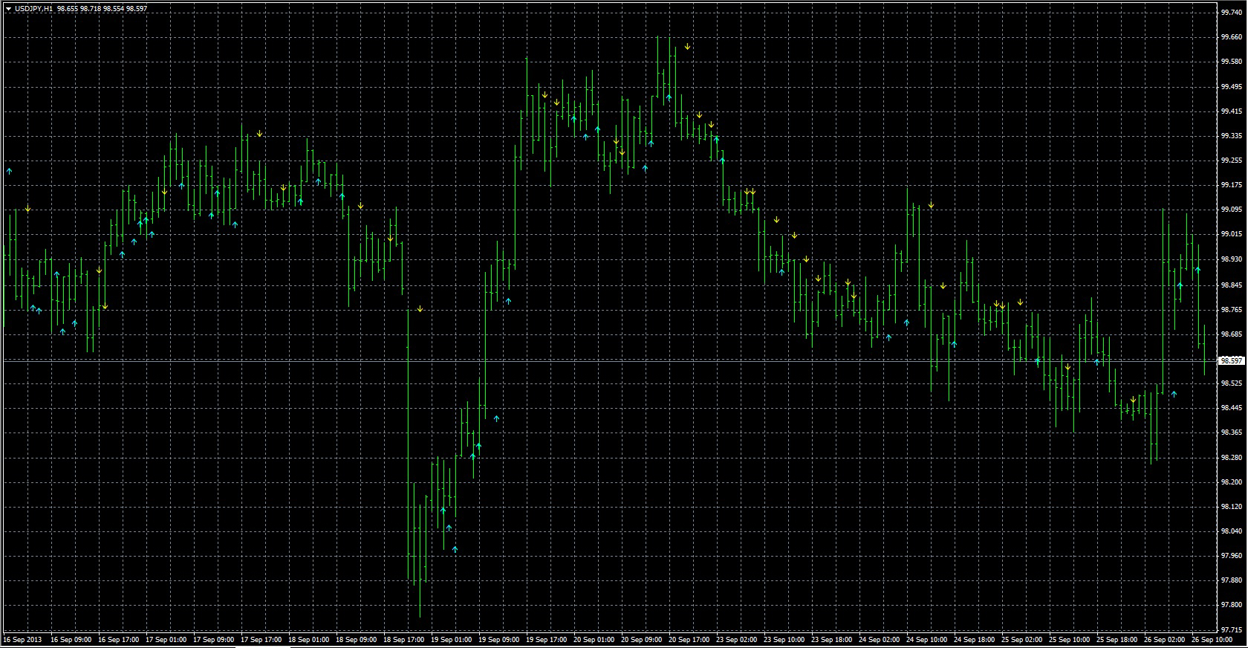This screenshot has width=1248, height=648.
Task: Click the 98.200 price scale value
Action: pos(1231,482)
